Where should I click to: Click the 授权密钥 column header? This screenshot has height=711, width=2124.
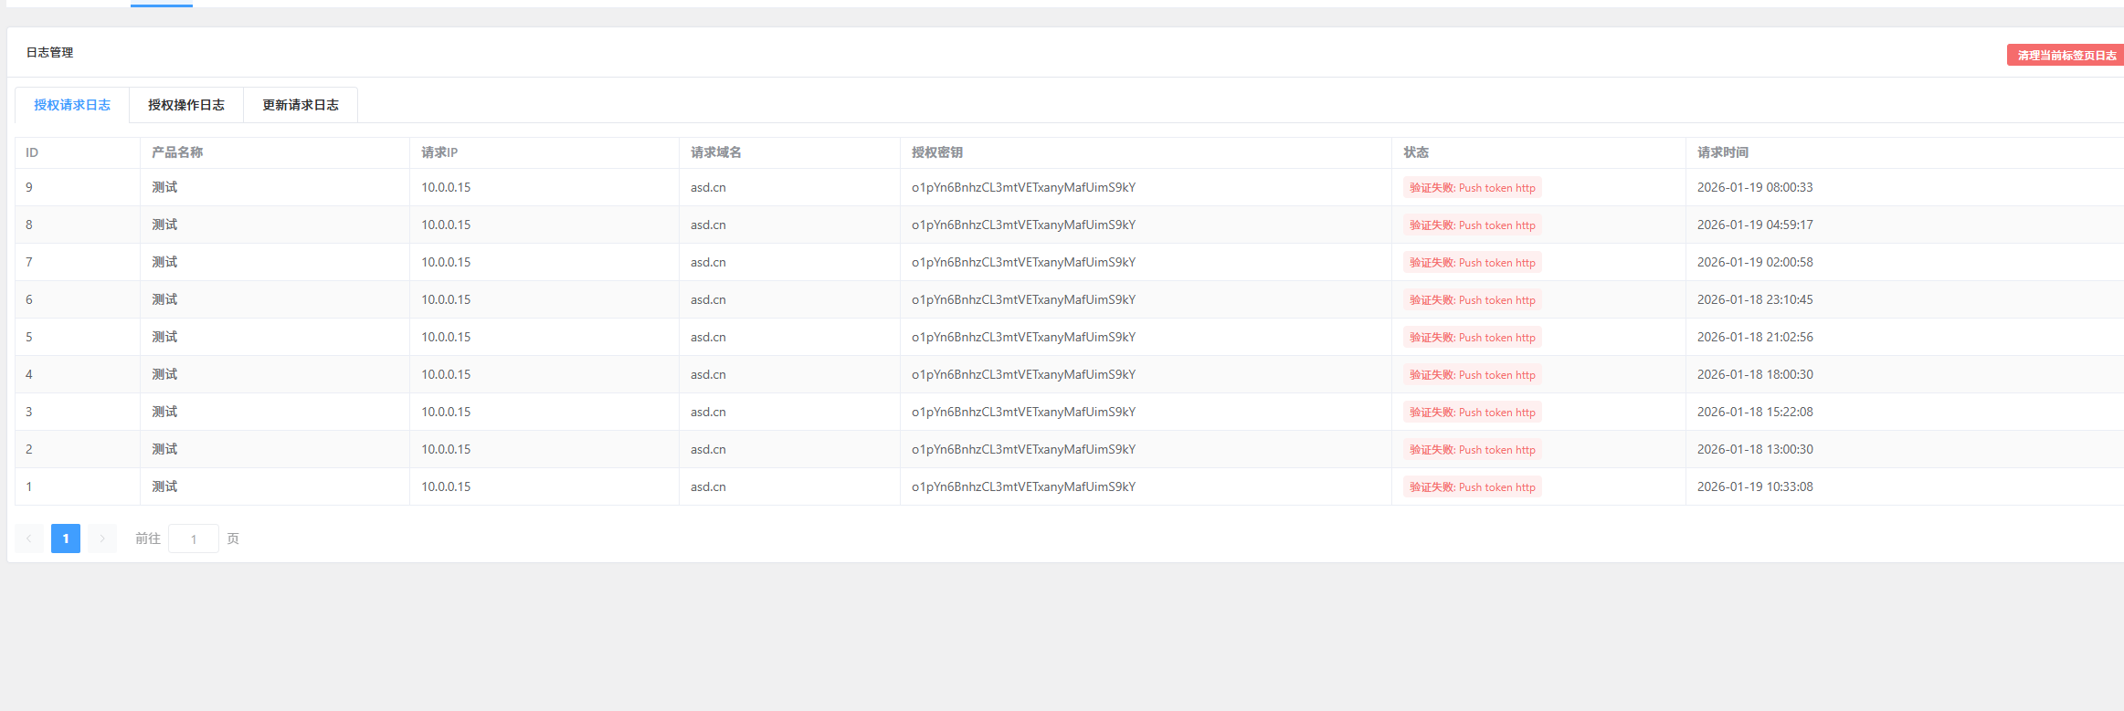(936, 152)
